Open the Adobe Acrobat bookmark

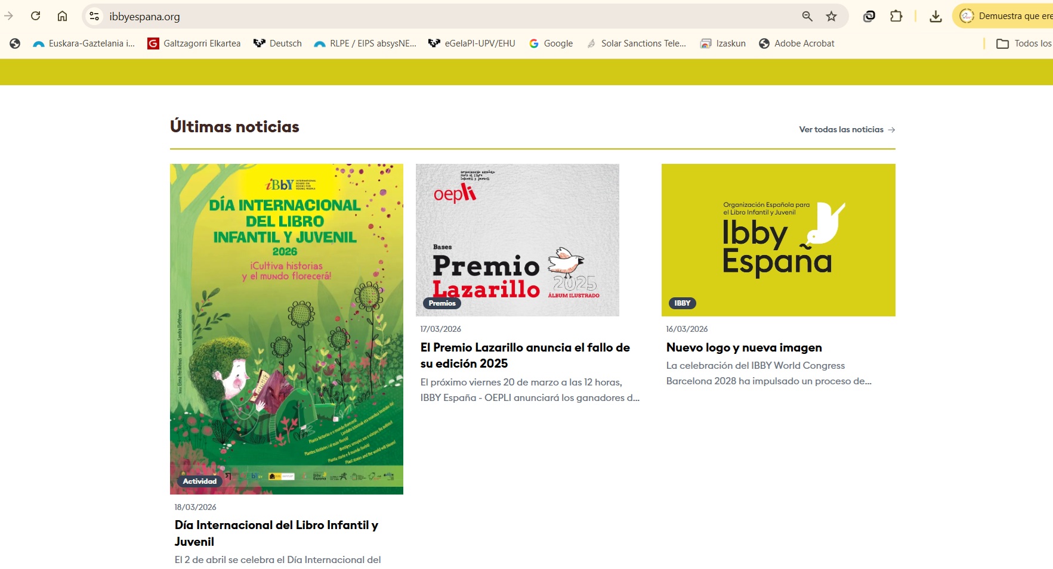796,43
